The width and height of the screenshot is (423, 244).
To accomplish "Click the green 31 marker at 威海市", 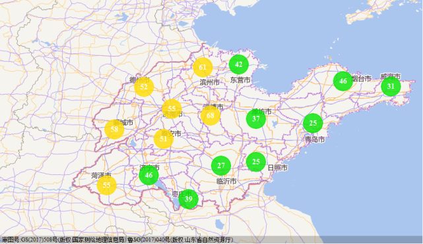I will pyautogui.click(x=391, y=86).
